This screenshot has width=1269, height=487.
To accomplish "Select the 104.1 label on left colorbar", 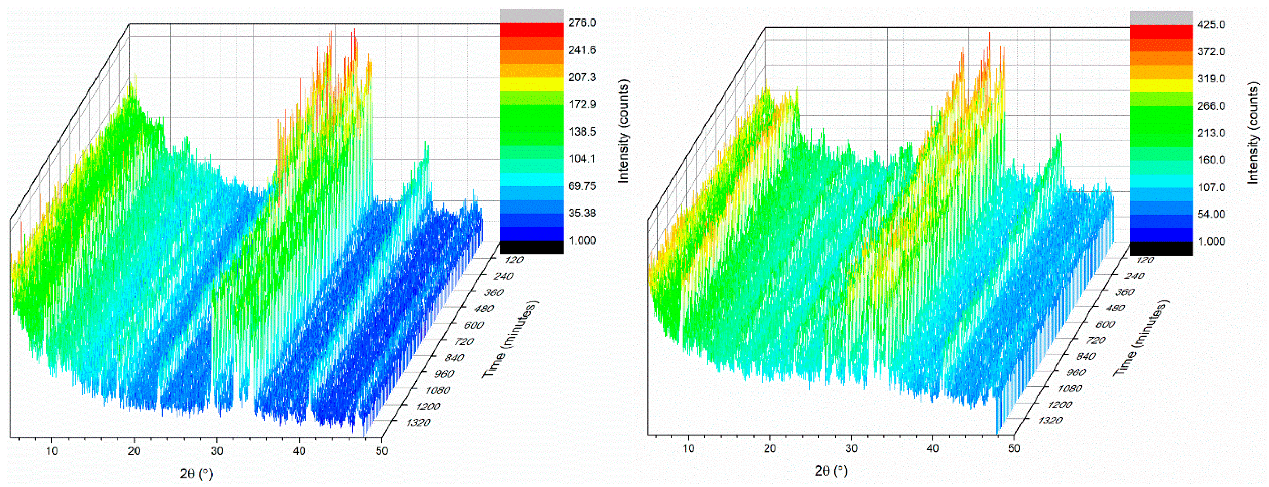I will point(582,159).
